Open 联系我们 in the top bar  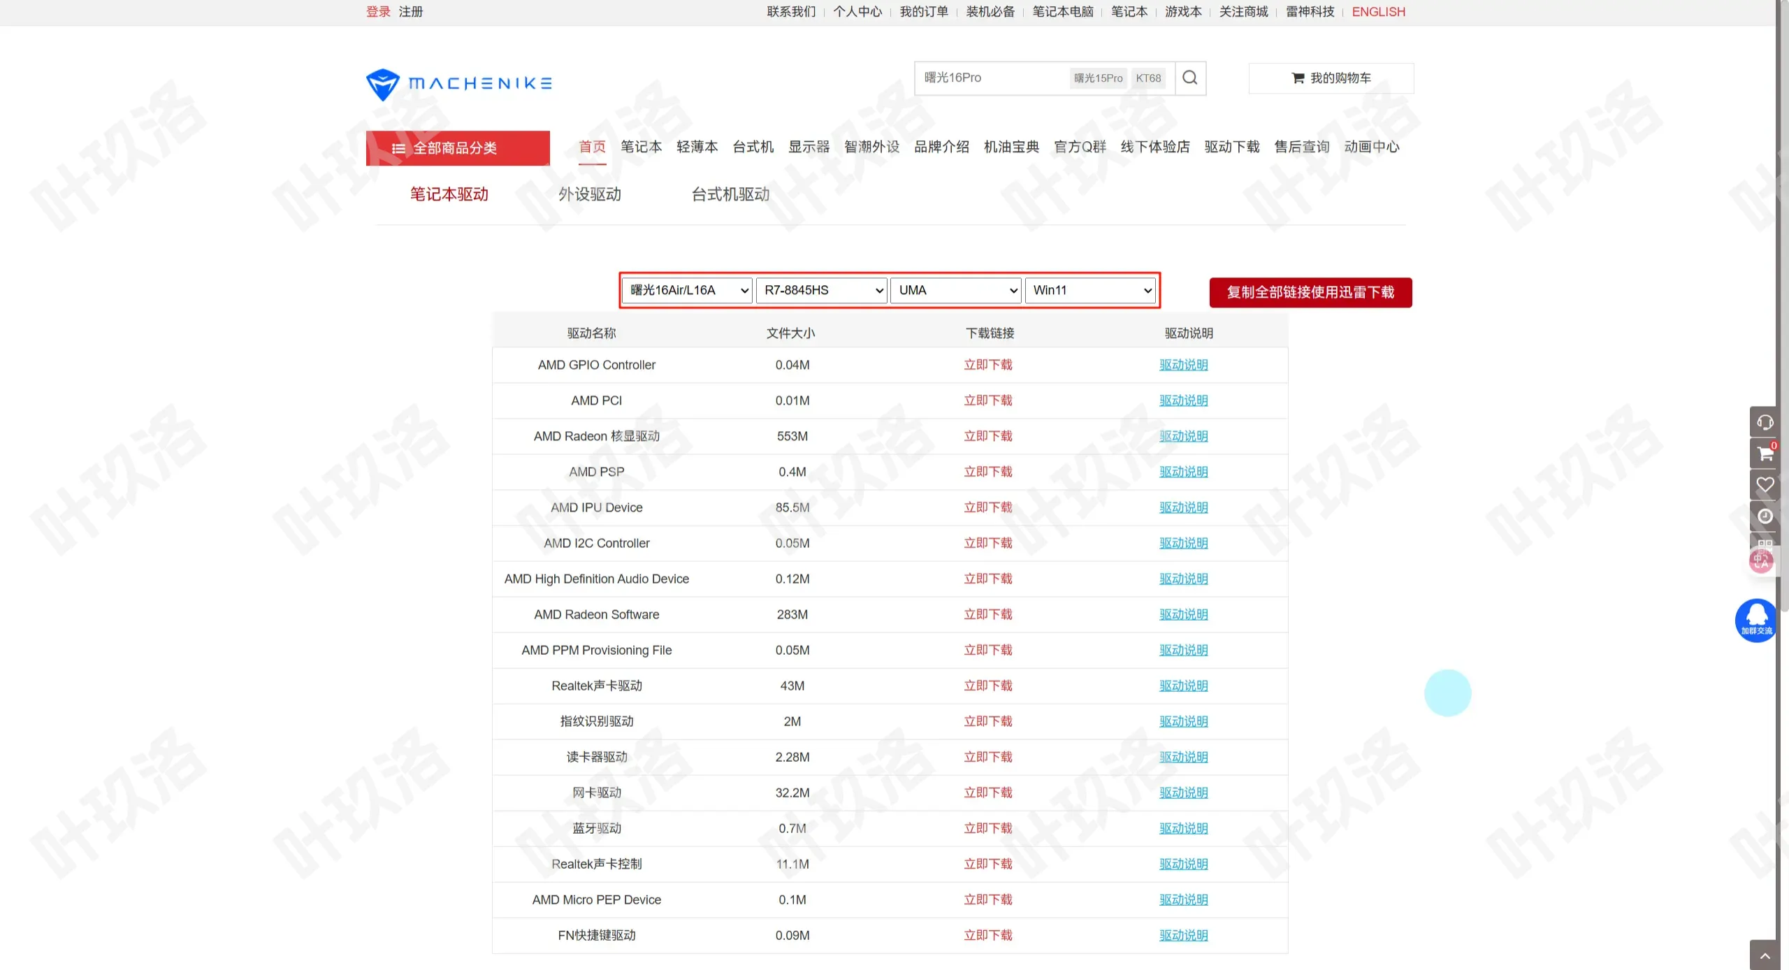coord(791,12)
